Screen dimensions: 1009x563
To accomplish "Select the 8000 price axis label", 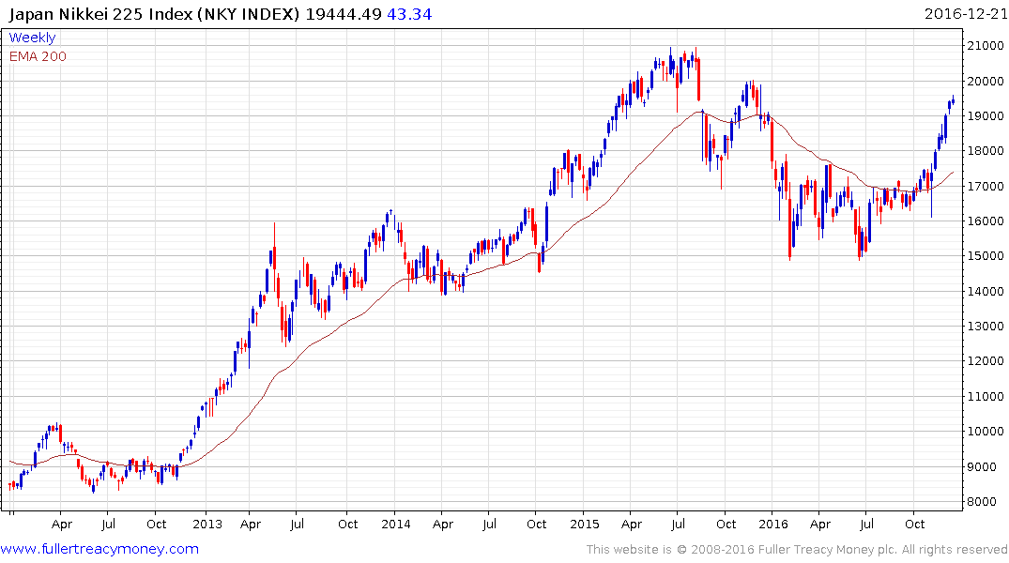I will pyautogui.click(x=986, y=501).
